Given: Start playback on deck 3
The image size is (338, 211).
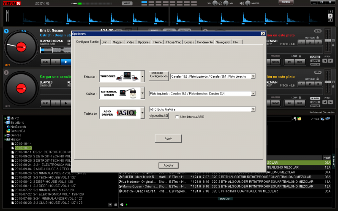Looking at the screenshot, I should point(66,103).
